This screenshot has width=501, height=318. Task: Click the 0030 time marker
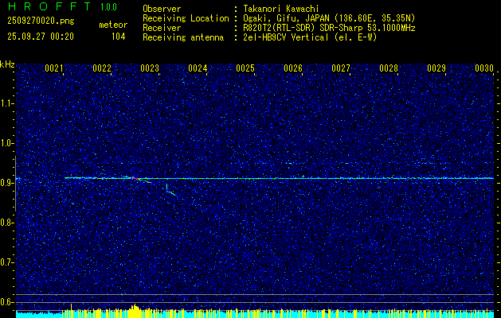484,68
